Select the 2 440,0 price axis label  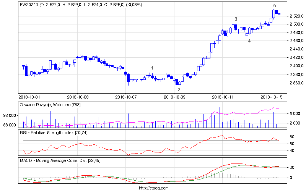[x=297, y=49]
